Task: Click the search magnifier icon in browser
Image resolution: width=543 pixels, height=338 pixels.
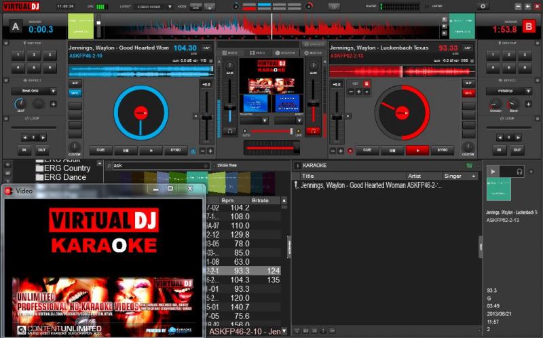Action: pos(109,166)
